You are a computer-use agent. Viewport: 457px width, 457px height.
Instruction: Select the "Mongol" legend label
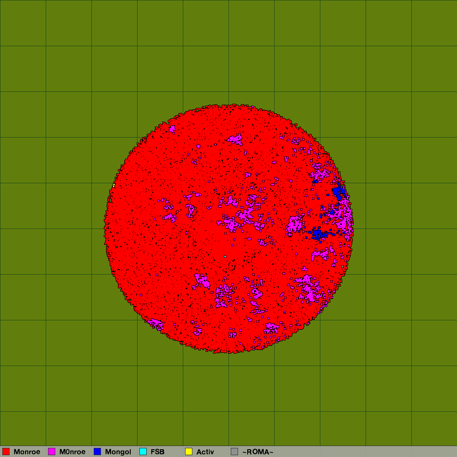(x=118, y=452)
